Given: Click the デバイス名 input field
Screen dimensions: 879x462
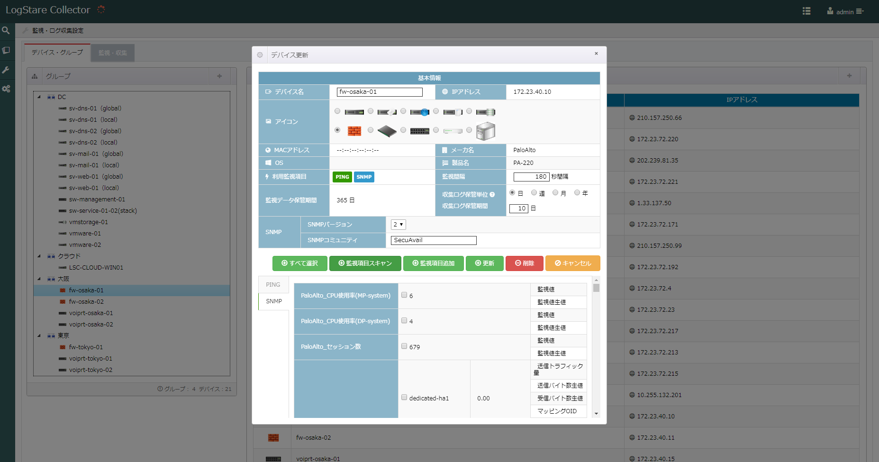Looking at the screenshot, I should click(x=380, y=92).
